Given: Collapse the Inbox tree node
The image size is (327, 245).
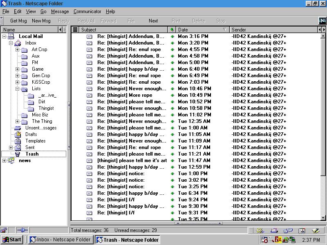Looking at the screenshot, I should (x=11, y=43).
